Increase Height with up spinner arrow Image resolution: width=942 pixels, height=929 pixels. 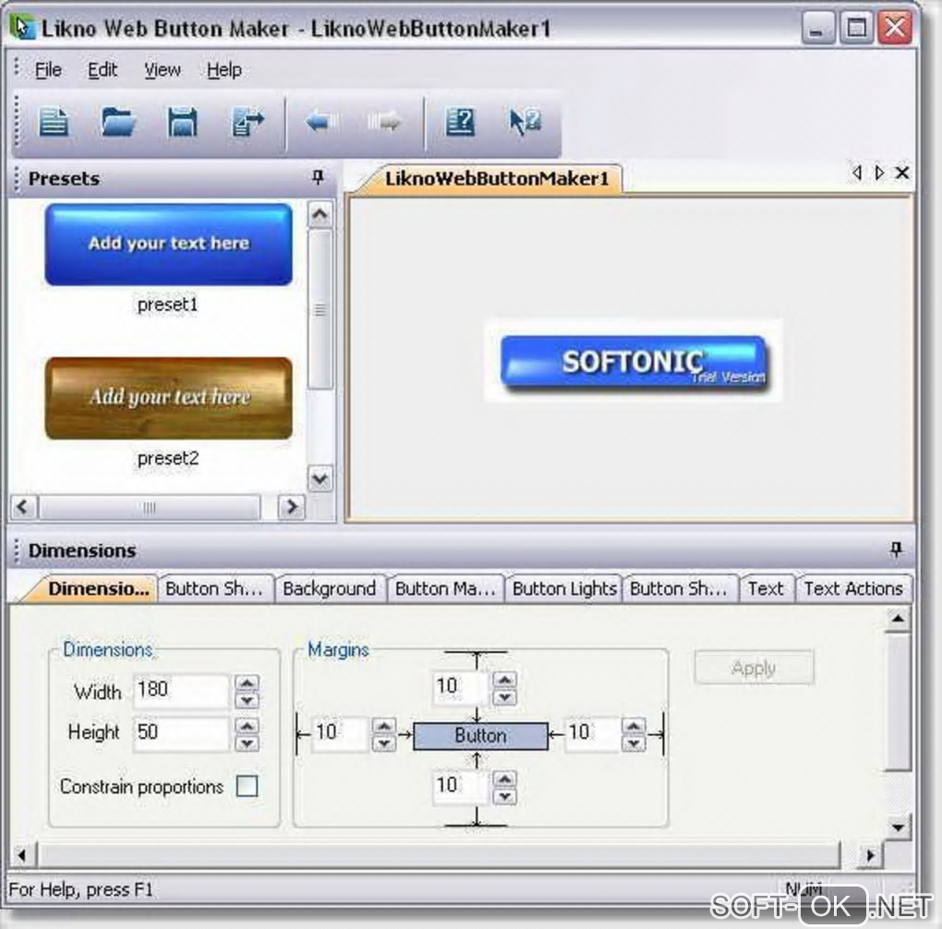coord(247,726)
